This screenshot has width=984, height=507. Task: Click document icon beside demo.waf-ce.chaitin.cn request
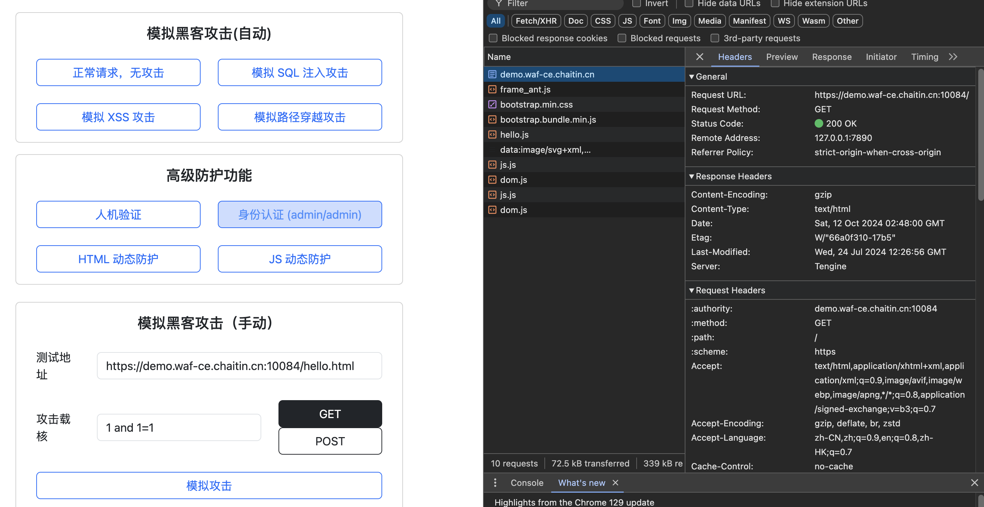coord(492,74)
